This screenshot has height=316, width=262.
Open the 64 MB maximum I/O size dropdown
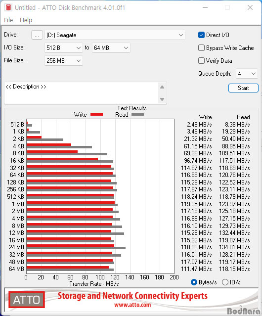[x=111, y=48]
